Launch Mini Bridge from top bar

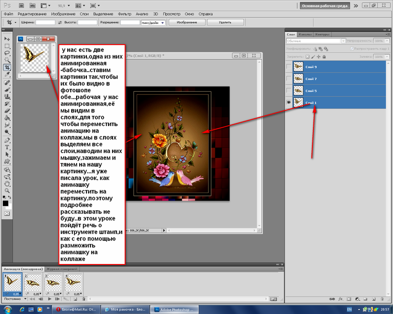32,5
